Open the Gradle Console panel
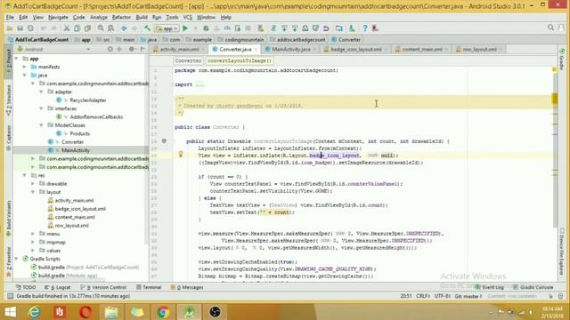570x320 pixels. pos(533,287)
